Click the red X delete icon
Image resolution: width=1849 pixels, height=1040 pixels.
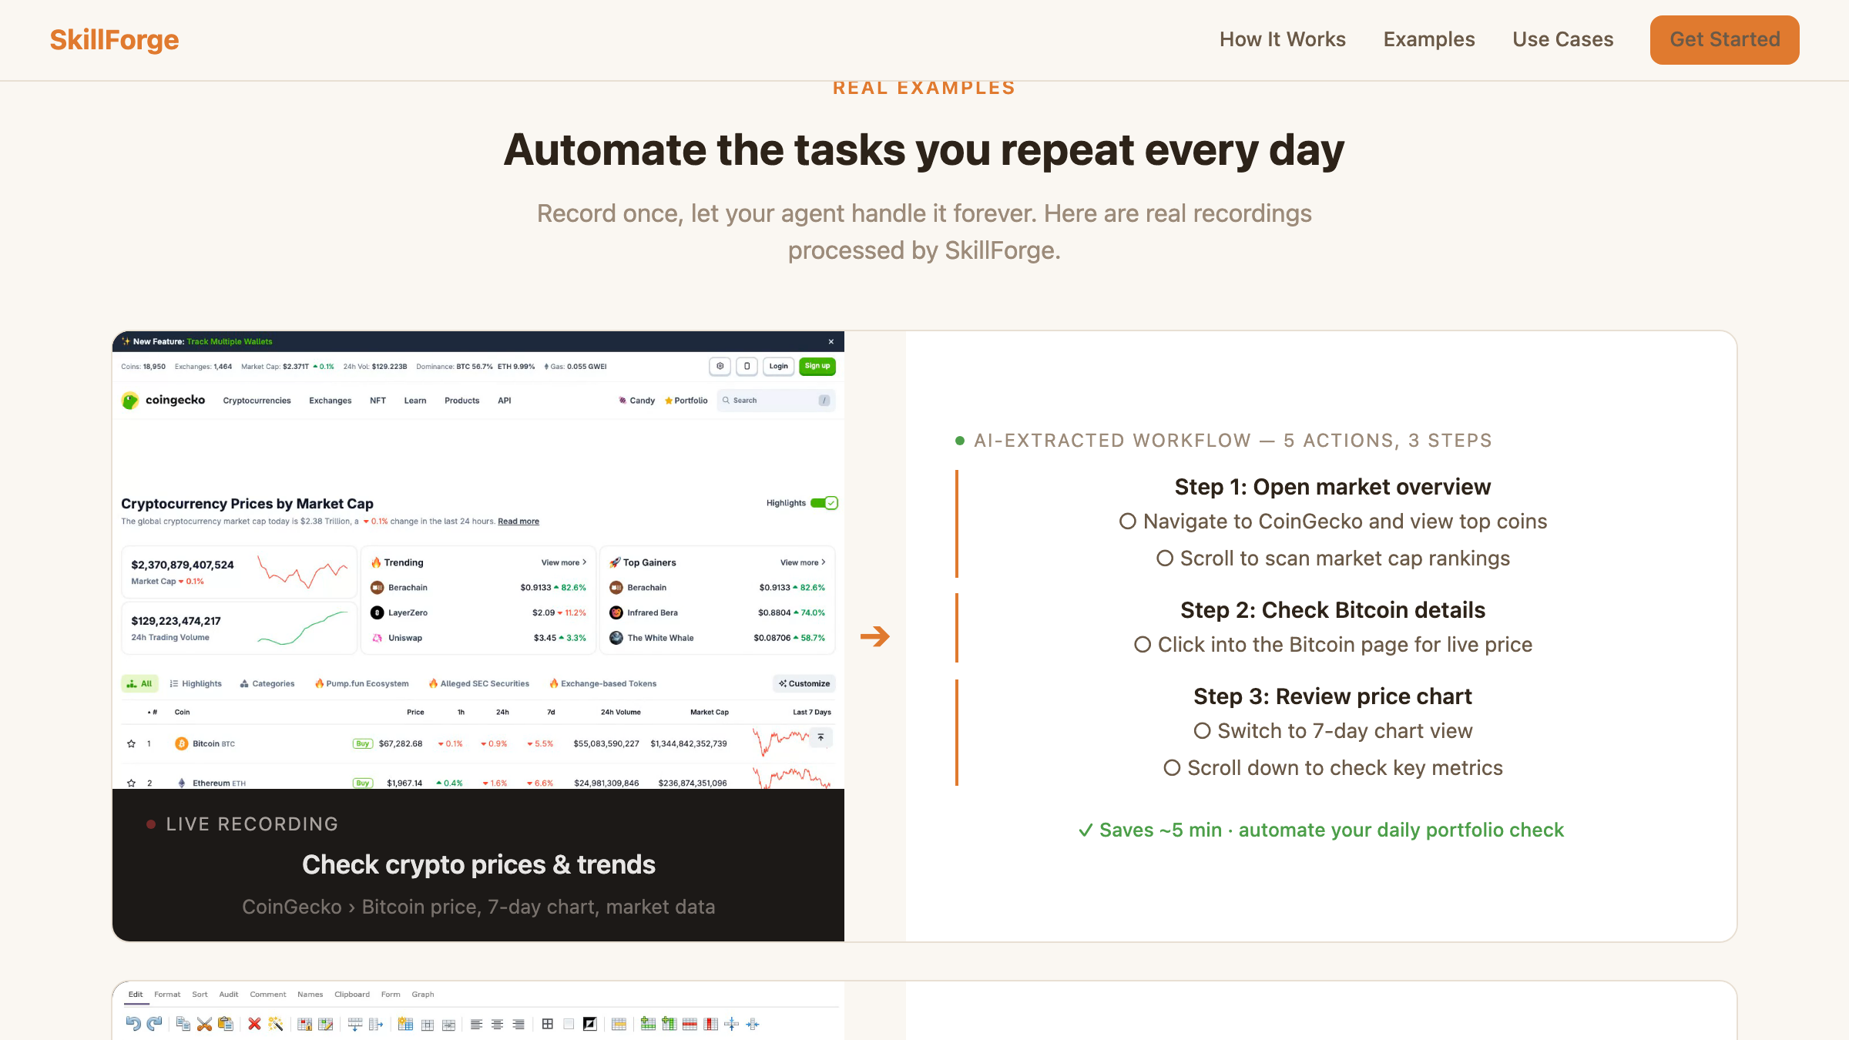tap(254, 1024)
